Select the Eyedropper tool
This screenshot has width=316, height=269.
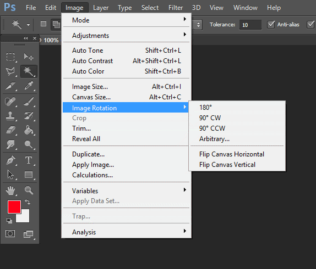coord(29,86)
